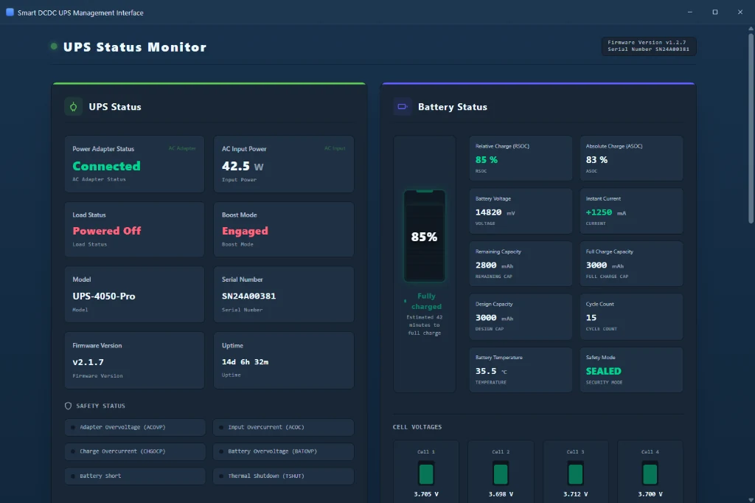Click the uptime value "14d 6h 32m"
Image resolution: width=755 pixels, height=503 pixels.
point(245,362)
